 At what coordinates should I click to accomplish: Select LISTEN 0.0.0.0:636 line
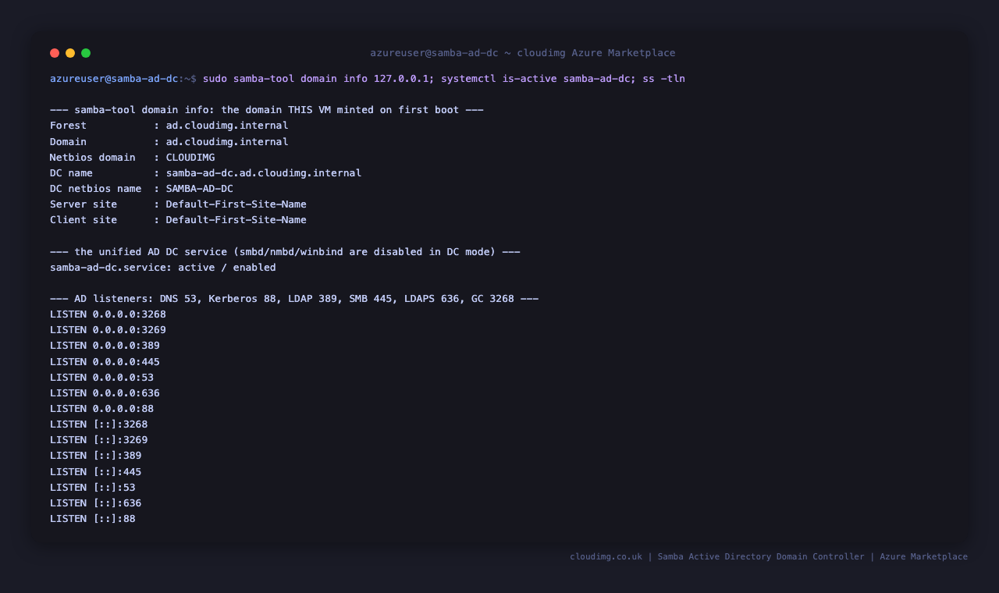tap(105, 393)
